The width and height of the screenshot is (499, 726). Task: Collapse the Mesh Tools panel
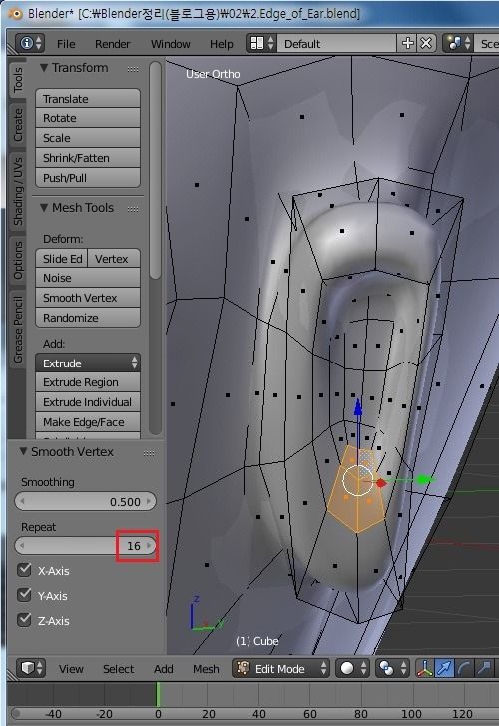click(x=44, y=208)
